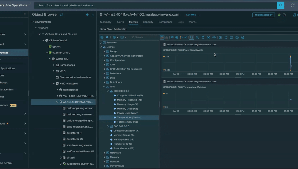This screenshot has height=169, width=298.
Task: Select the Metrics tab
Action: (133, 22)
